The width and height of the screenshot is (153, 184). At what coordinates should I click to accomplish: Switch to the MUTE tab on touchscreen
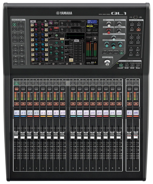point(82,41)
